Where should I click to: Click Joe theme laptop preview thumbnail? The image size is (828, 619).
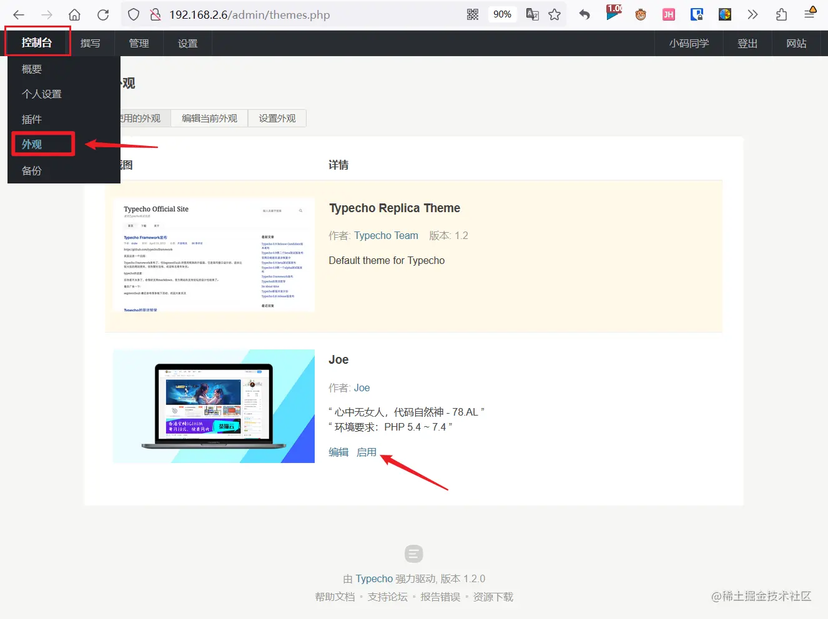[214, 406]
